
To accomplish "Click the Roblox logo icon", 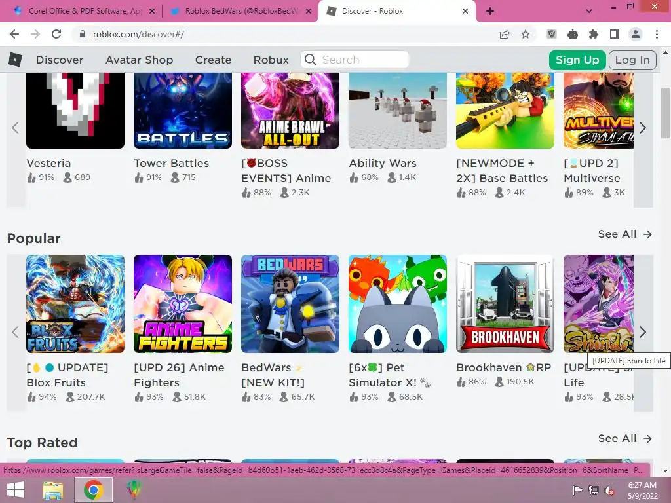I will click(15, 60).
